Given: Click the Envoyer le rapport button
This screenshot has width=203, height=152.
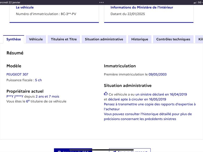Looking at the screenshot, I should click(x=130, y=150).
